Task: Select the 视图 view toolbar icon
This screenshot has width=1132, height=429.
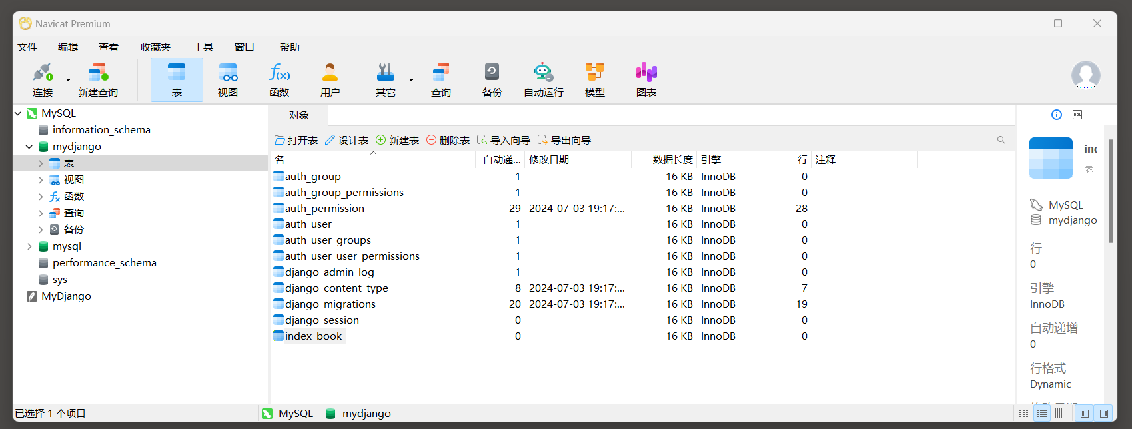Action: tap(228, 79)
